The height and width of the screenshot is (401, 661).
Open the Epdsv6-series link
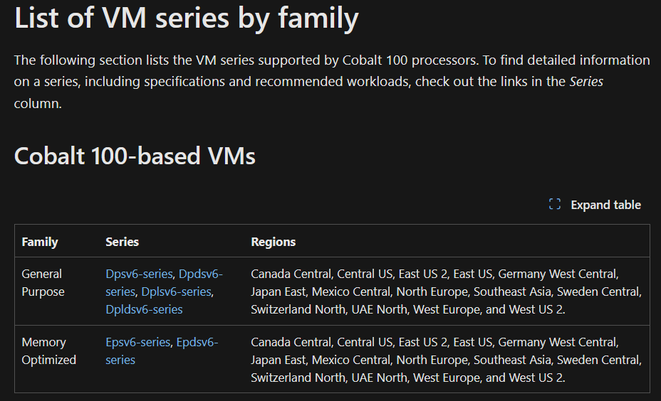click(162, 351)
